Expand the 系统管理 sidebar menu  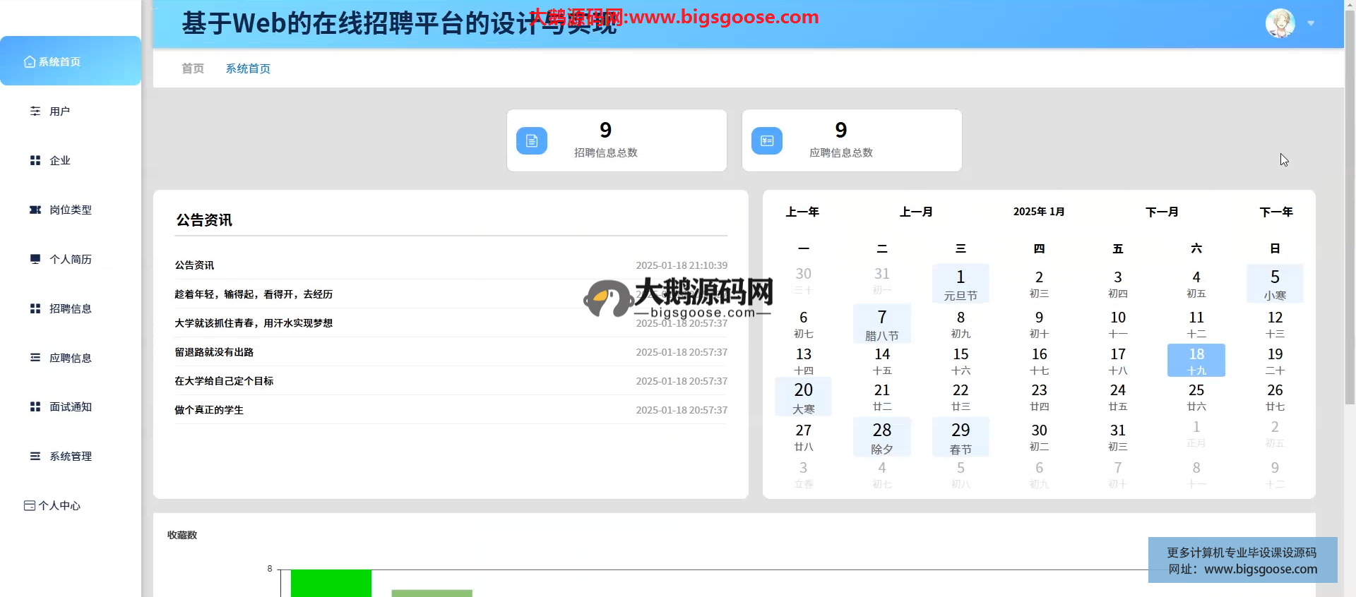click(x=70, y=457)
